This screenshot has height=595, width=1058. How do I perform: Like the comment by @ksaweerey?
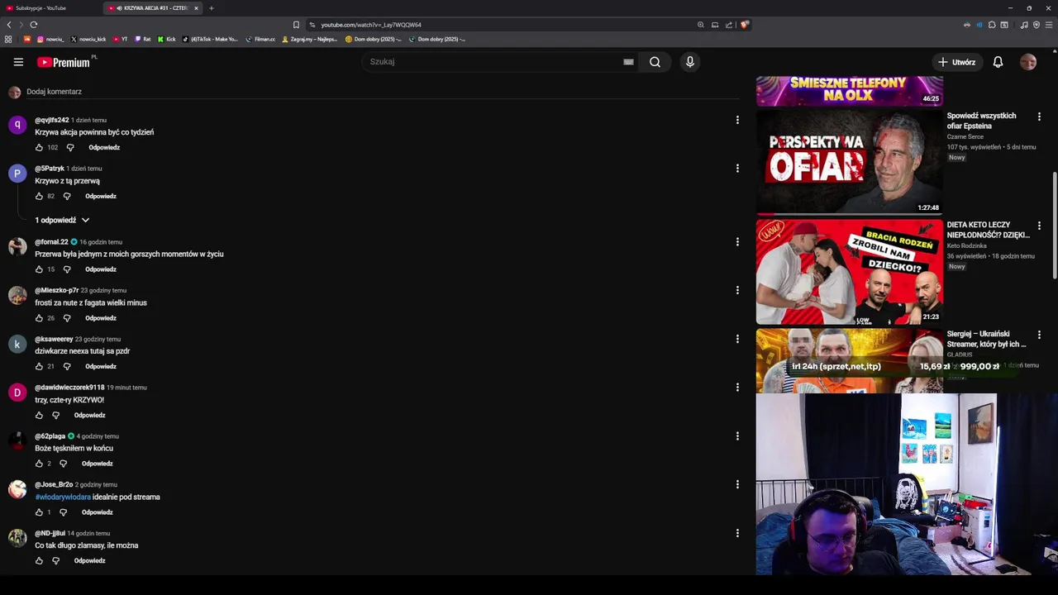pos(39,367)
